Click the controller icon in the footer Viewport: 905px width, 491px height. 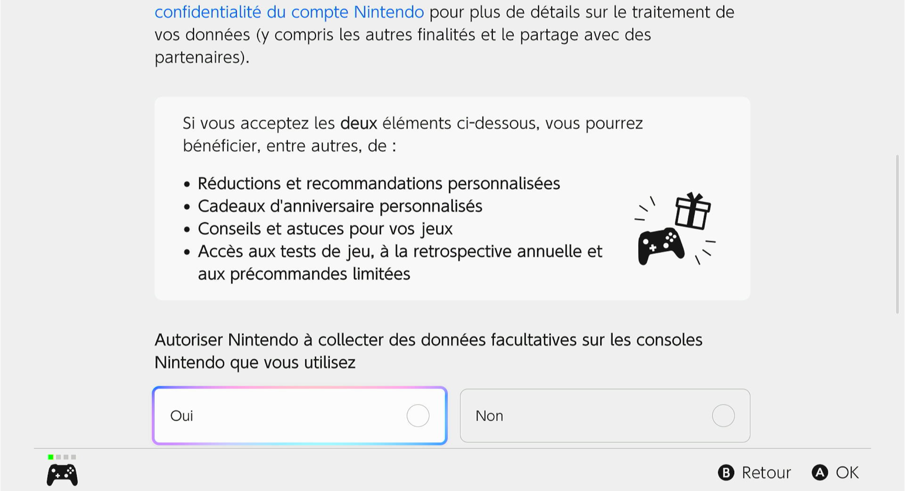(62, 475)
